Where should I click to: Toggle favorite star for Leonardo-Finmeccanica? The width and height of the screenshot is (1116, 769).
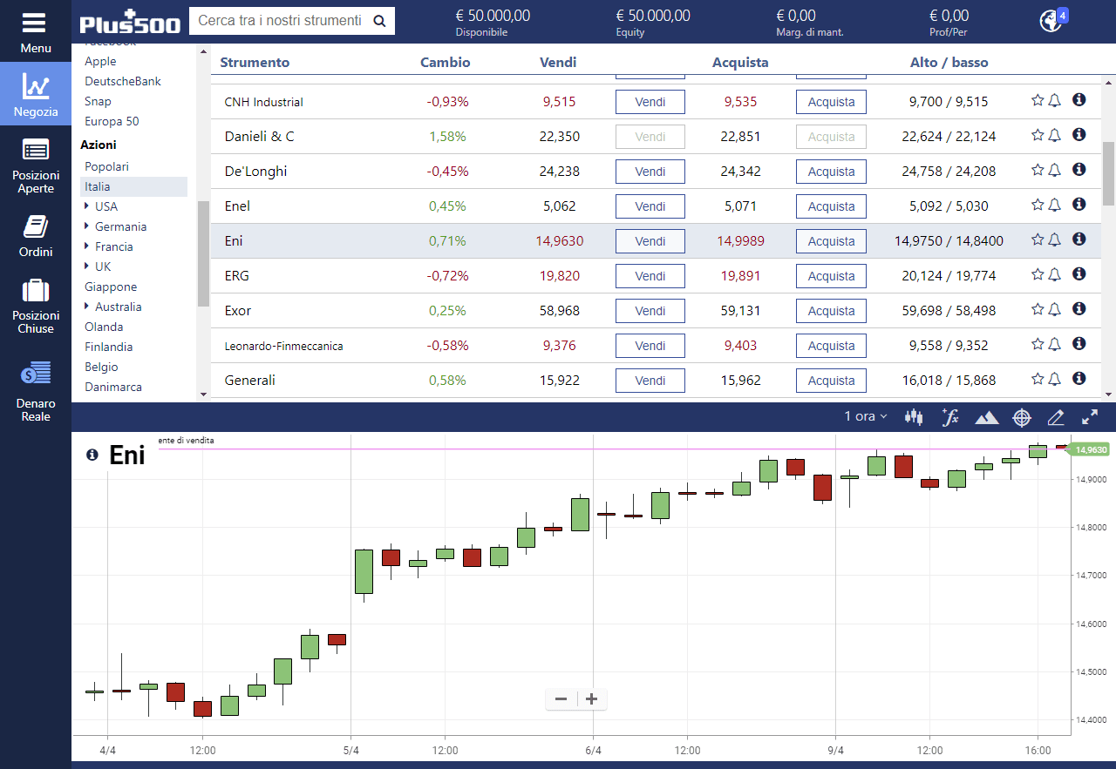coord(1038,344)
